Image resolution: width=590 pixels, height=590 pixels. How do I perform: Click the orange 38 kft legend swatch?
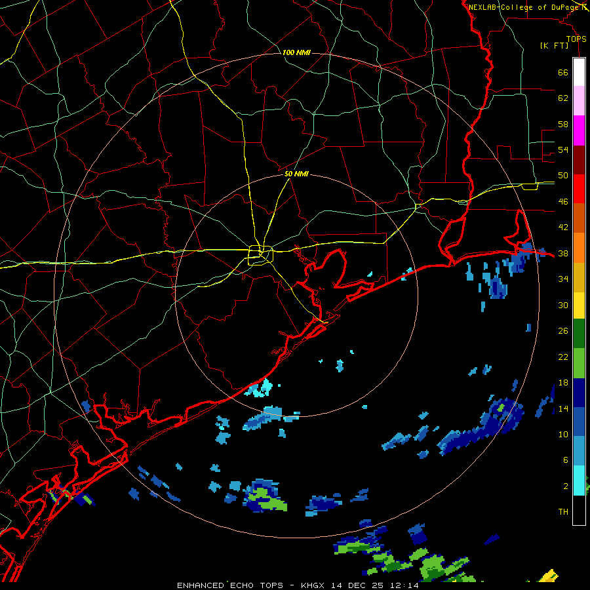(x=579, y=248)
